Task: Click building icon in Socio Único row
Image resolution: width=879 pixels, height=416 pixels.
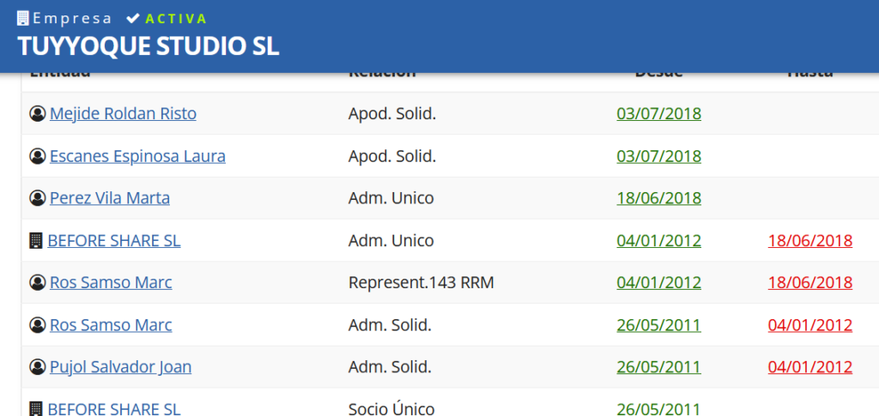Action: coord(36,409)
